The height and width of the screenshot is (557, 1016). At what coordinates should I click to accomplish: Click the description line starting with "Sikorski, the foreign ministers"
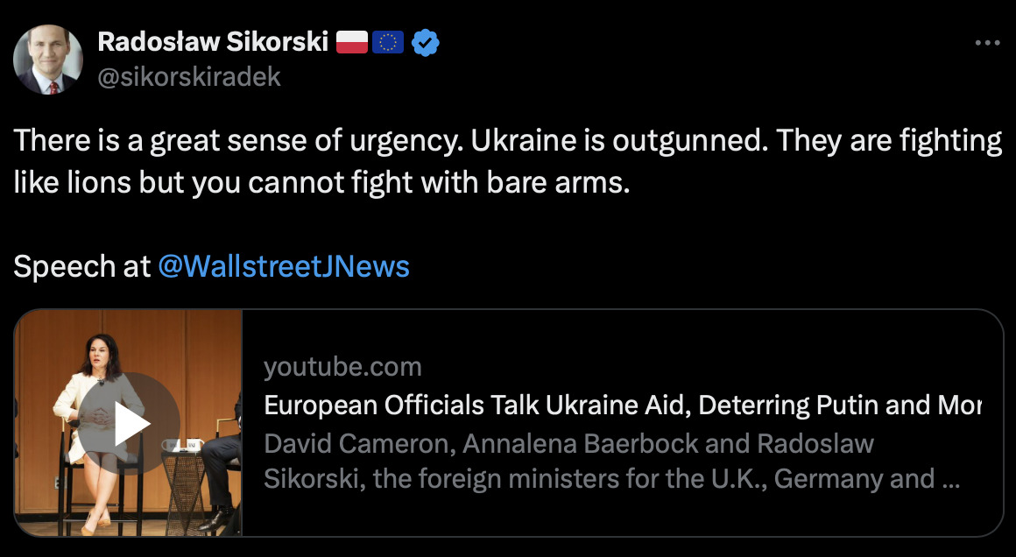[598, 479]
